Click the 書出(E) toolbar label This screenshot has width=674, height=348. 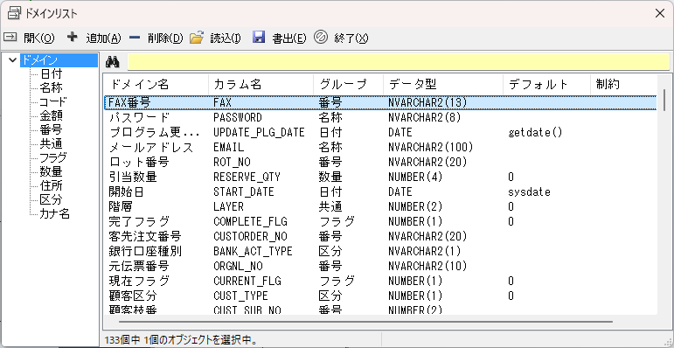[x=289, y=38]
